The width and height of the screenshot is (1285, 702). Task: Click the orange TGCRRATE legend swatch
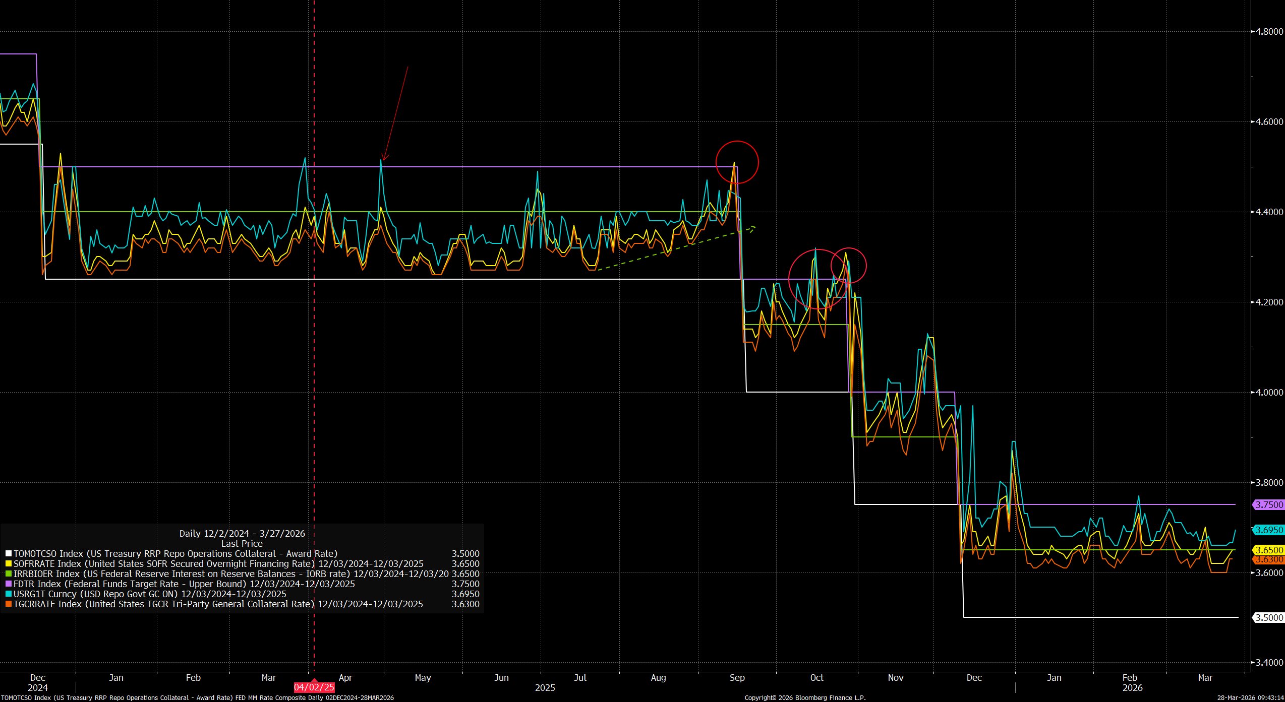click(x=8, y=604)
